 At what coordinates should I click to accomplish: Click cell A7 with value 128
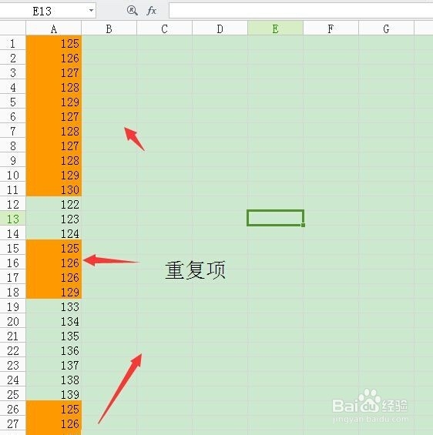coord(54,131)
